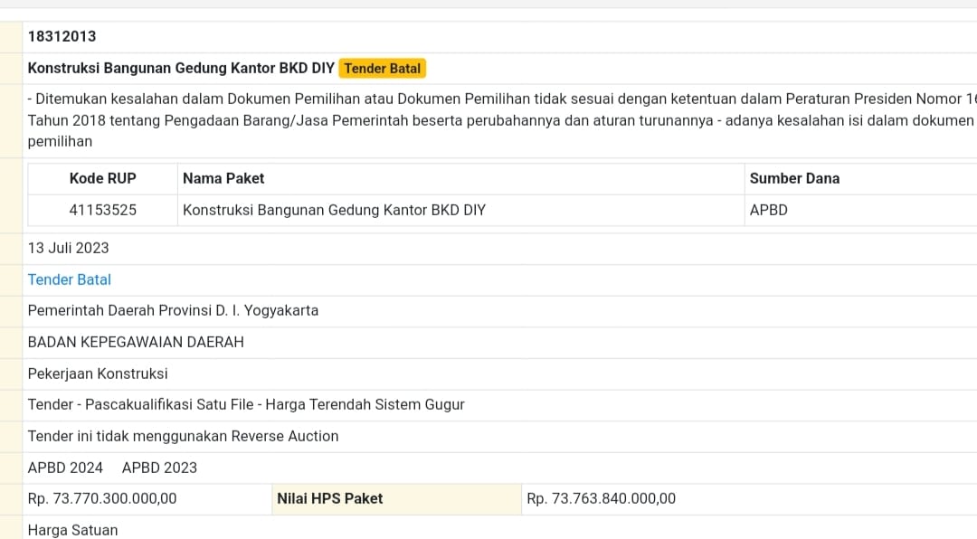Click Pemerintah Daerah Provinsi D. I. Yogyakarta
This screenshot has width=977, height=539.
point(173,310)
